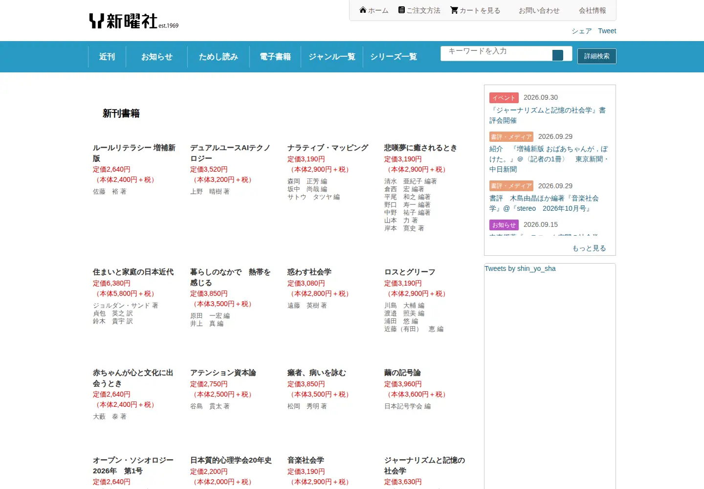Open the 近刊 menu item
Screen dimensions: 704x489
(107, 57)
